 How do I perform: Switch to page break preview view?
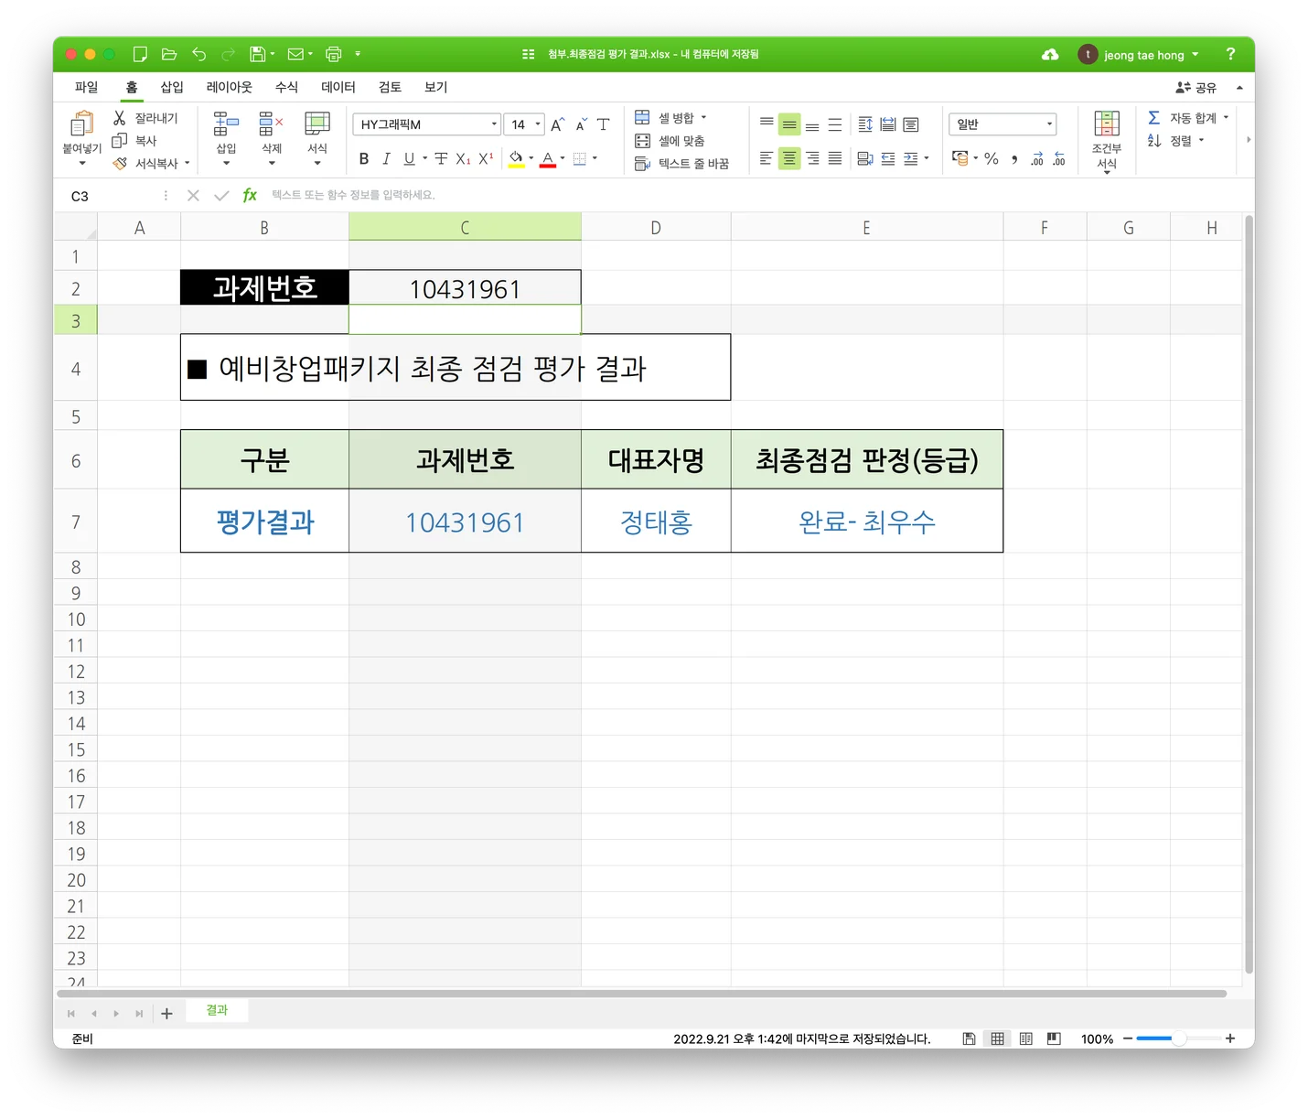(1054, 1038)
